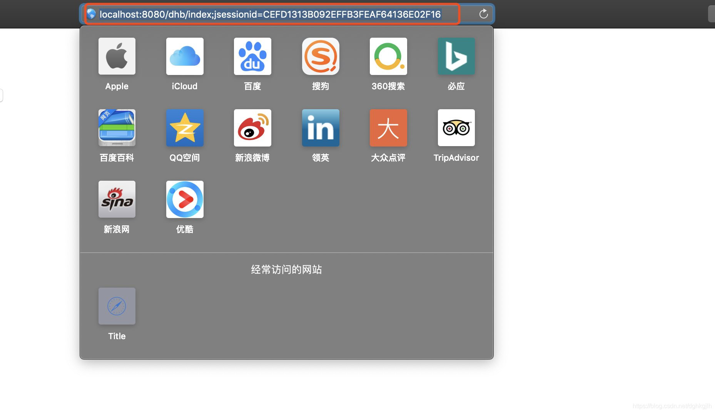Image resolution: width=715 pixels, height=413 pixels.
Task: Reload the page with the refresh icon
Action: tap(484, 14)
